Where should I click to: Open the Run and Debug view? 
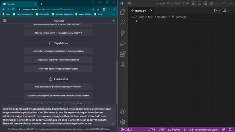point(123,44)
